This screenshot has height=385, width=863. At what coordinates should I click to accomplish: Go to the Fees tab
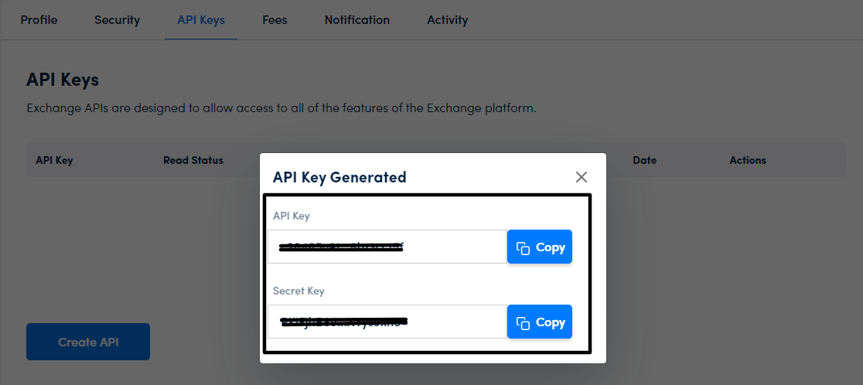point(275,20)
